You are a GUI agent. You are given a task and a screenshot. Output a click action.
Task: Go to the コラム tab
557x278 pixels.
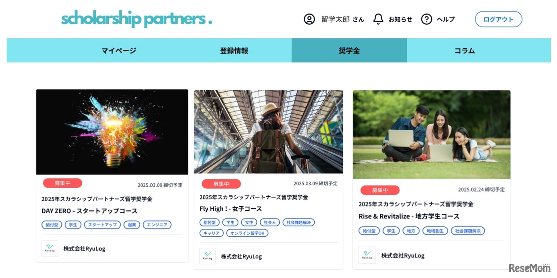(x=465, y=50)
